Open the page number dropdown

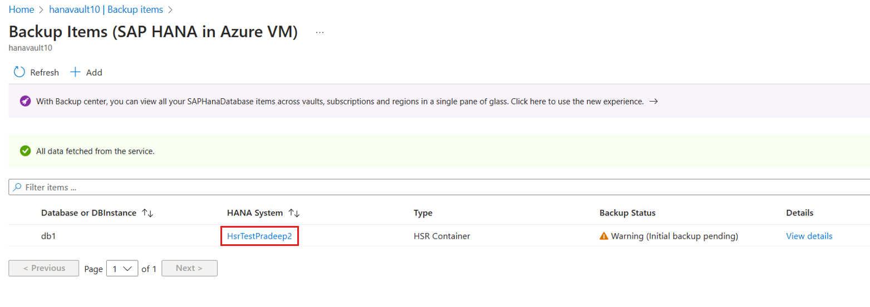[122, 269]
